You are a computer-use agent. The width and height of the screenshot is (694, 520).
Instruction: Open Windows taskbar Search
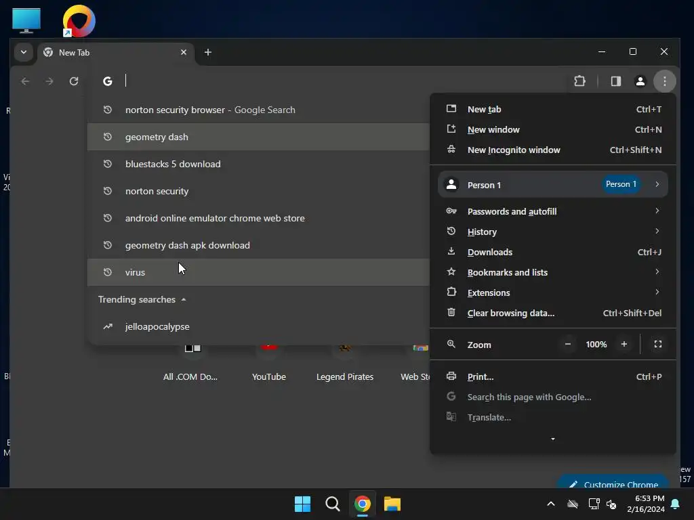(332, 504)
